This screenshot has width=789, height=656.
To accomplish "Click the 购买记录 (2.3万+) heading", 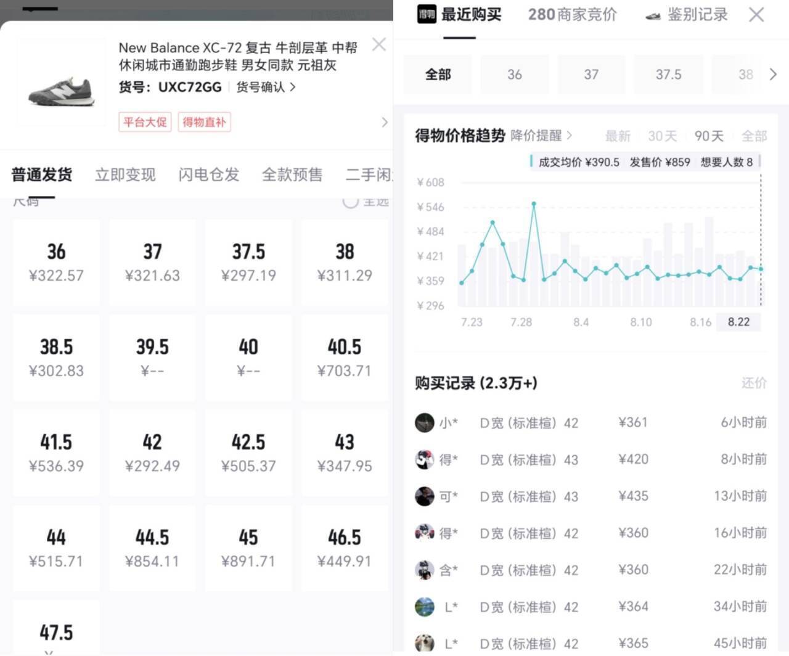I will (x=476, y=383).
